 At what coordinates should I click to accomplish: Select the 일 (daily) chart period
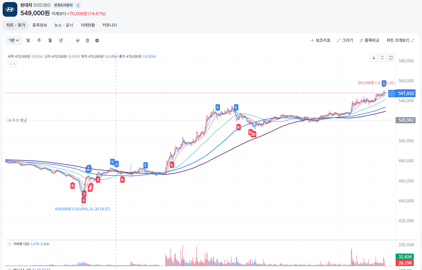(x=28, y=40)
